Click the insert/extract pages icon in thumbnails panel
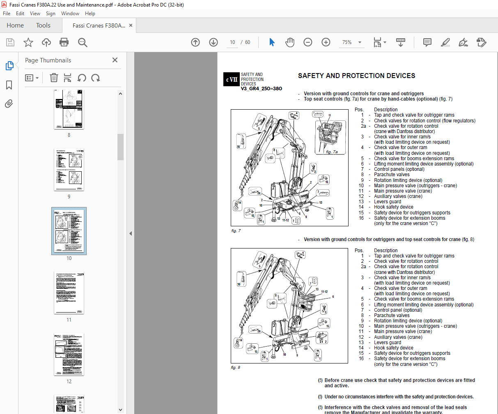Screen dimensions: 498x414 pyautogui.click(x=68, y=78)
